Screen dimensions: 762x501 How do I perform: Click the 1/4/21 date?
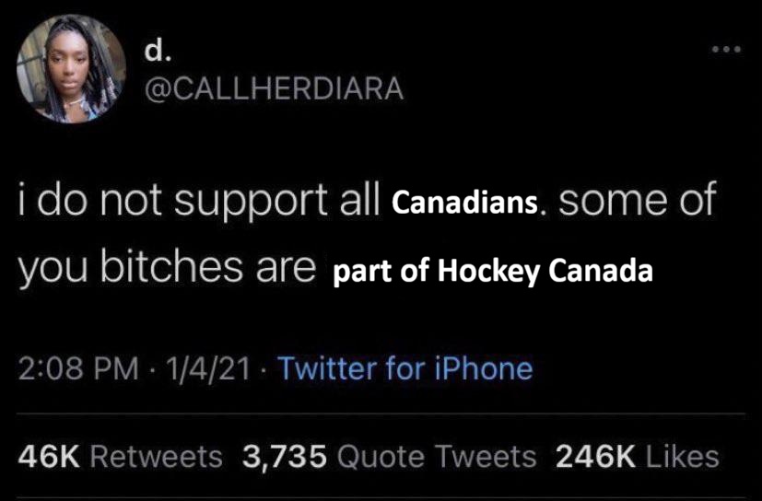(x=197, y=369)
